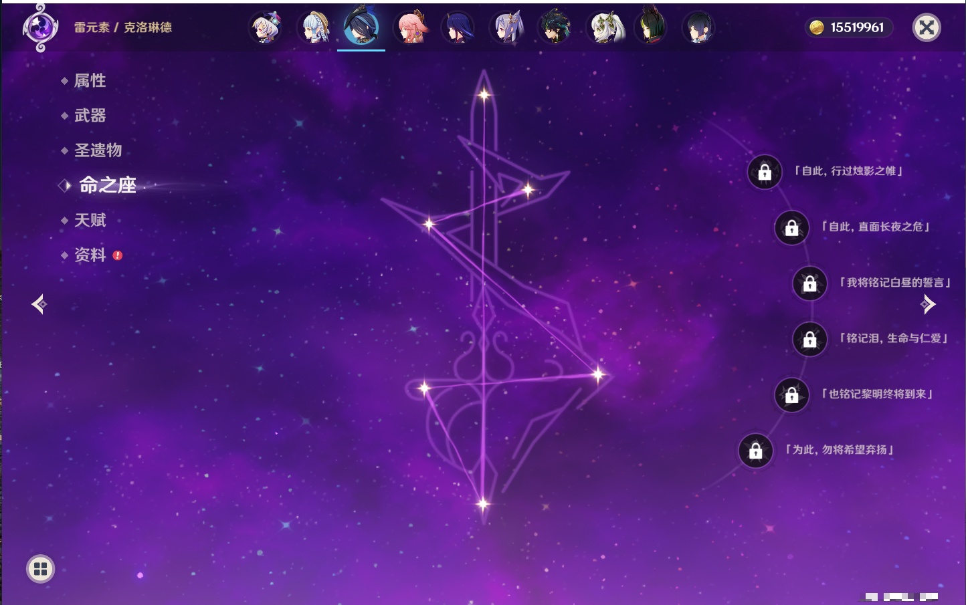The image size is (966, 605).
Task: Select the Qiqi character avatar
Action: (x=266, y=28)
